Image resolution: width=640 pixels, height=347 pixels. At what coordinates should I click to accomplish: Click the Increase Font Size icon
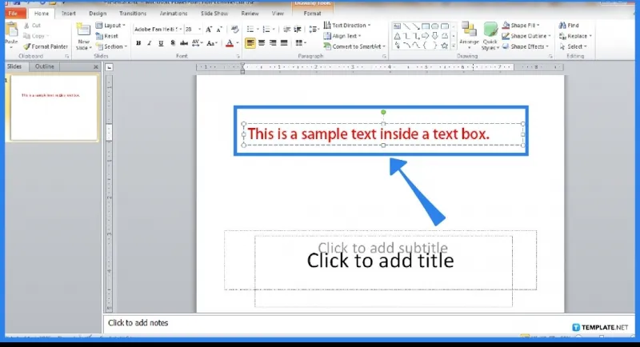(209, 30)
